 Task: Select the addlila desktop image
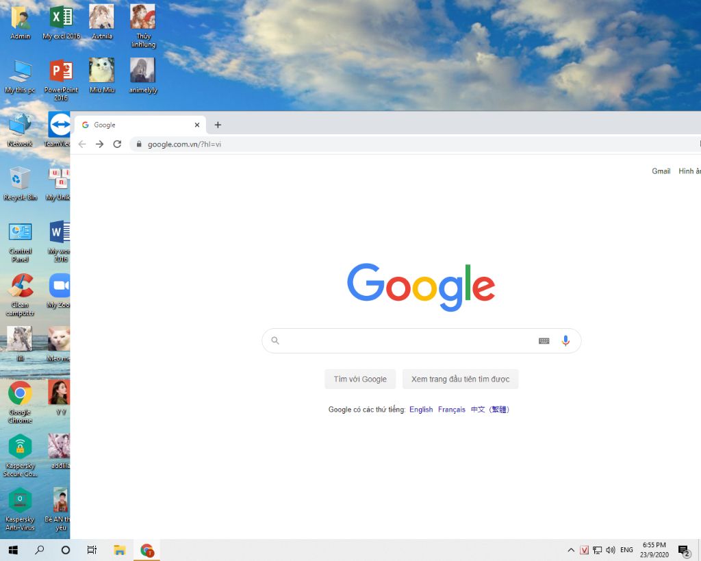pos(60,451)
